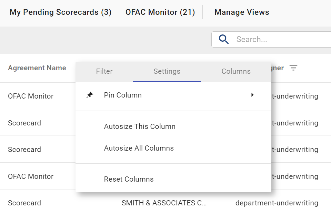This screenshot has height=214, width=331.
Task: Select the Settings tab
Action: tap(167, 71)
